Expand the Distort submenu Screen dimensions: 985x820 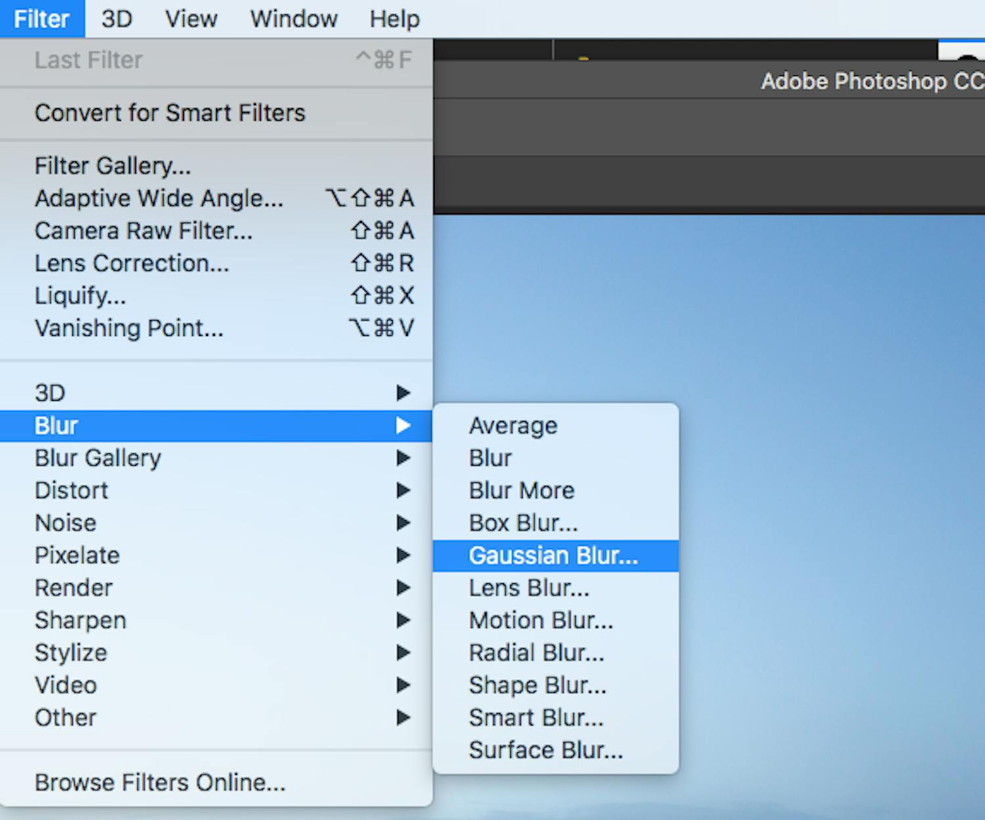click(x=71, y=491)
